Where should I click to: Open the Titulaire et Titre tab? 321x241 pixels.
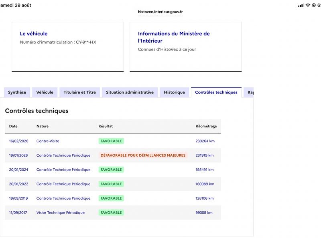coord(79,92)
